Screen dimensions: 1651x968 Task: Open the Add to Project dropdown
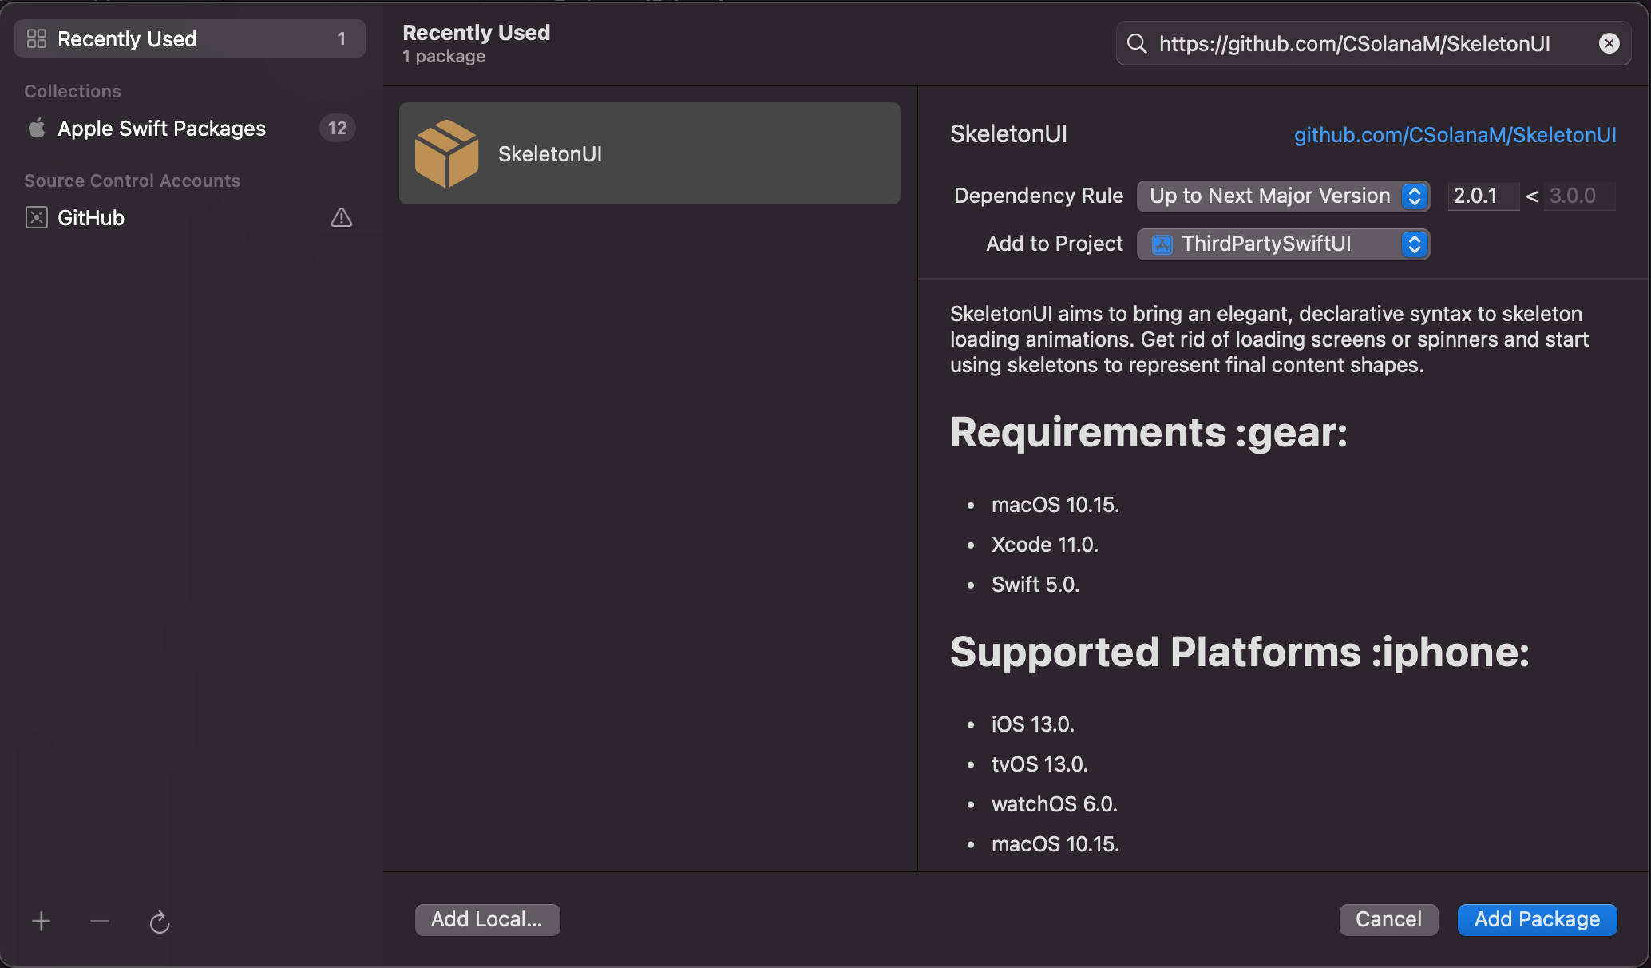click(x=1282, y=244)
